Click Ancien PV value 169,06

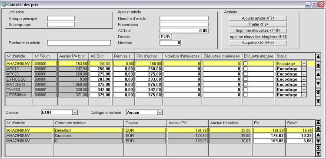tap(188, 141)
